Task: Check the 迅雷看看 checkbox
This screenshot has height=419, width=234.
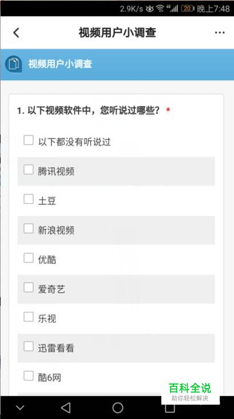Action: pos(29,346)
